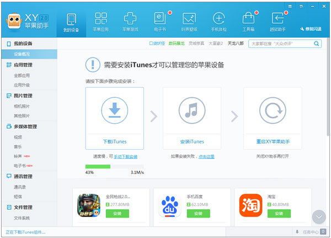Click the 正在下载iTunes组件 status text
331x238 pixels.
[x=25, y=232]
